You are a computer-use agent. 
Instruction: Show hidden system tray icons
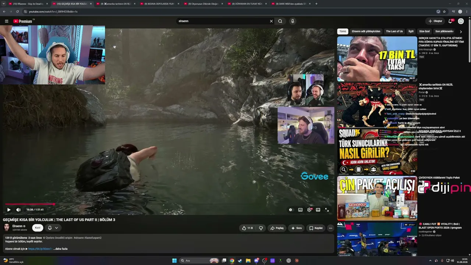430,261
